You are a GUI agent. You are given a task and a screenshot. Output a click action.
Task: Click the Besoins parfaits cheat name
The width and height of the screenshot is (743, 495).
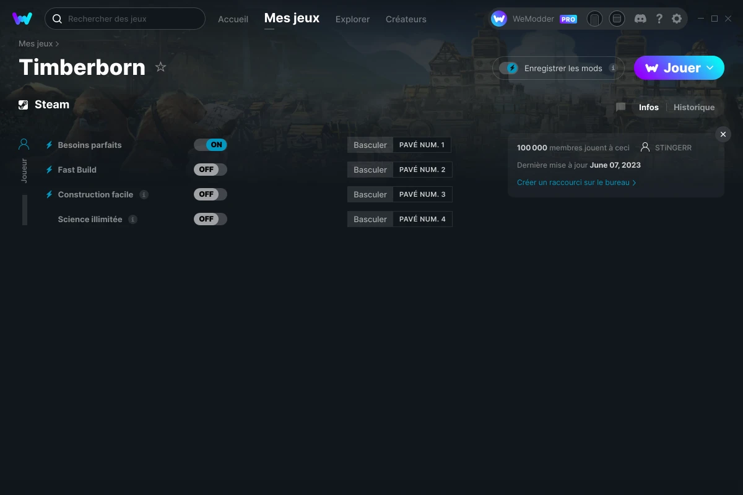click(90, 145)
